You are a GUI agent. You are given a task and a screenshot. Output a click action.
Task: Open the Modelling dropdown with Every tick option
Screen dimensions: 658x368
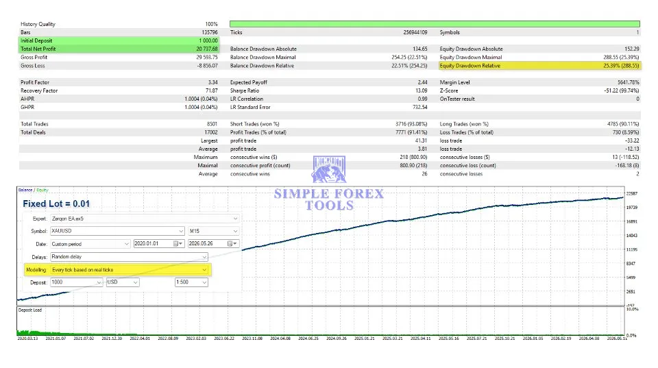(130, 270)
